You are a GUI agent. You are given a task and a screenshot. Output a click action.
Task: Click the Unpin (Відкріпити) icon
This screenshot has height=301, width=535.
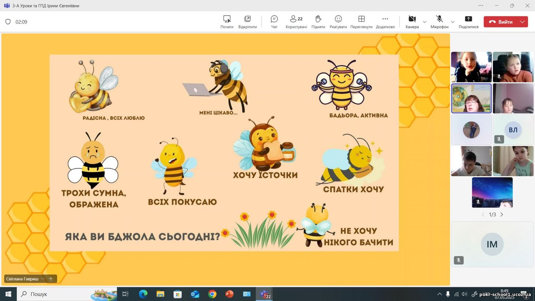248,21
